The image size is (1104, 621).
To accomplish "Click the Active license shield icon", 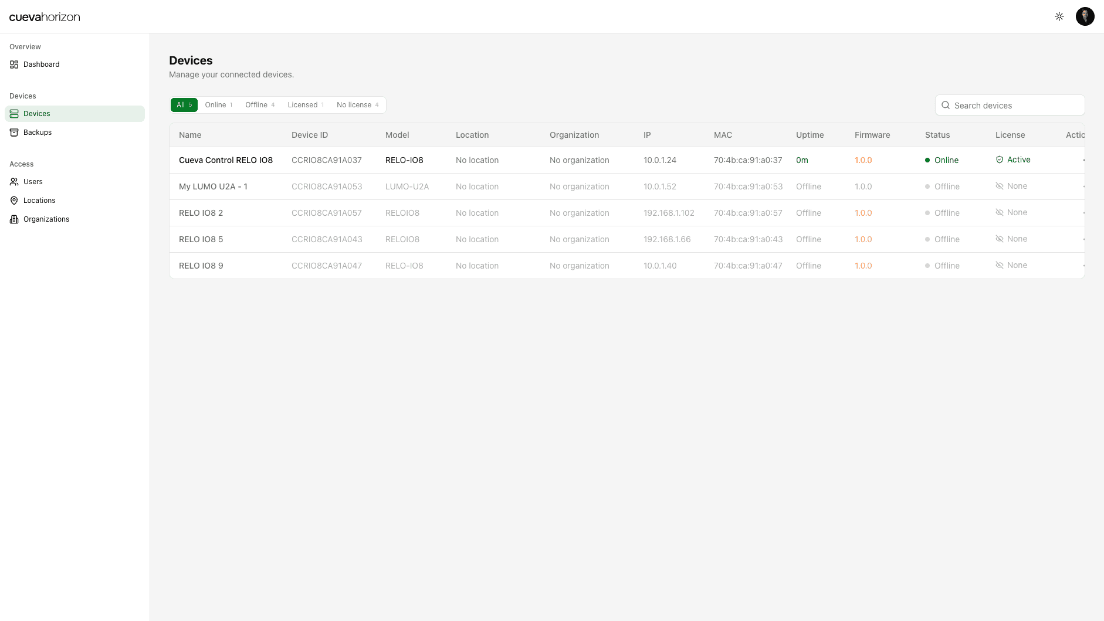I will click(1000, 160).
